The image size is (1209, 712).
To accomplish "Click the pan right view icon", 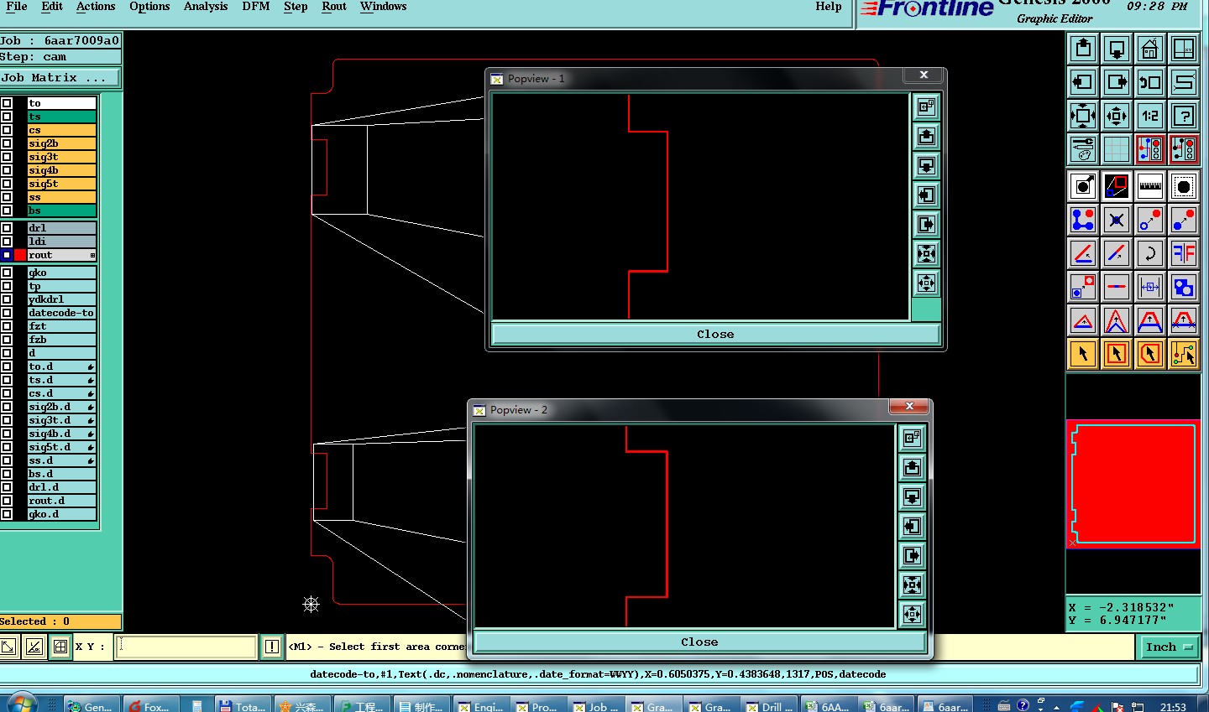I will pyautogui.click(x=1117, y=82).
